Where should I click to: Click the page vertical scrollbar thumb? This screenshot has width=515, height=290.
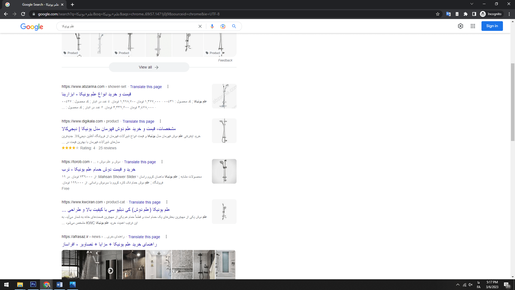pos(513,102)
